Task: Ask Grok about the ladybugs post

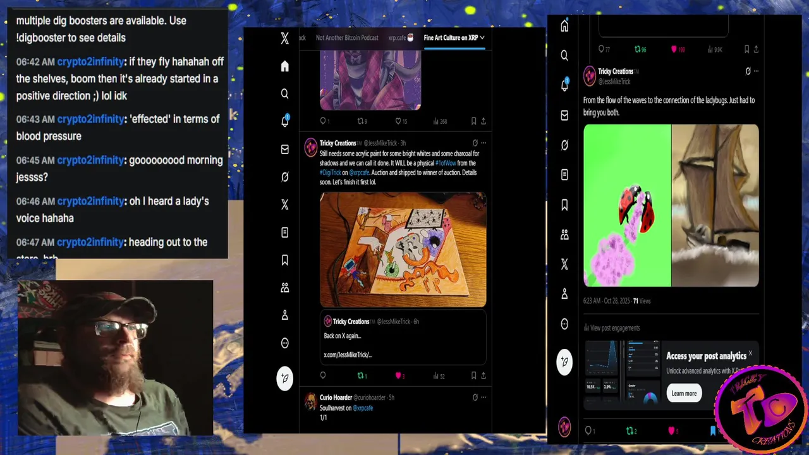Action: tap(748, 71)
